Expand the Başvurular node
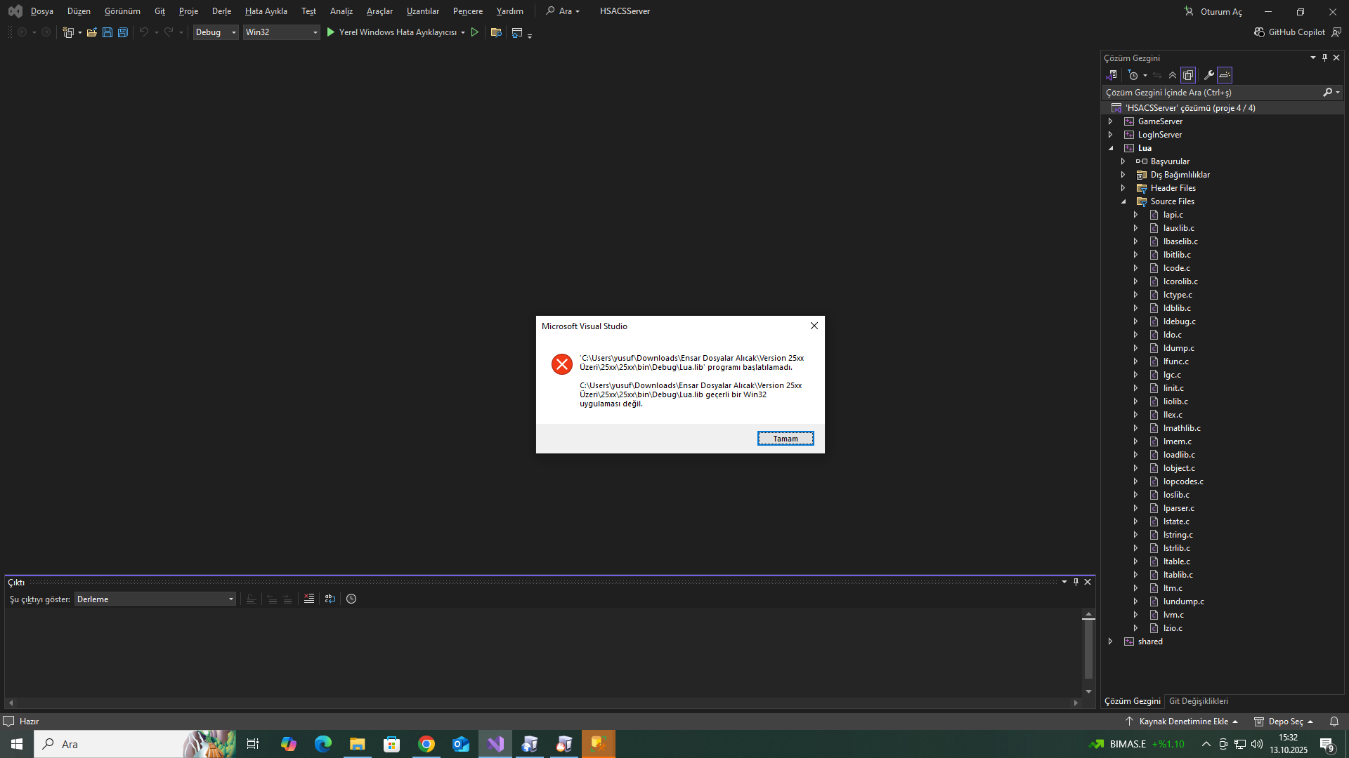Viewport: 1349px width, 758px height. click(1123, 161)
